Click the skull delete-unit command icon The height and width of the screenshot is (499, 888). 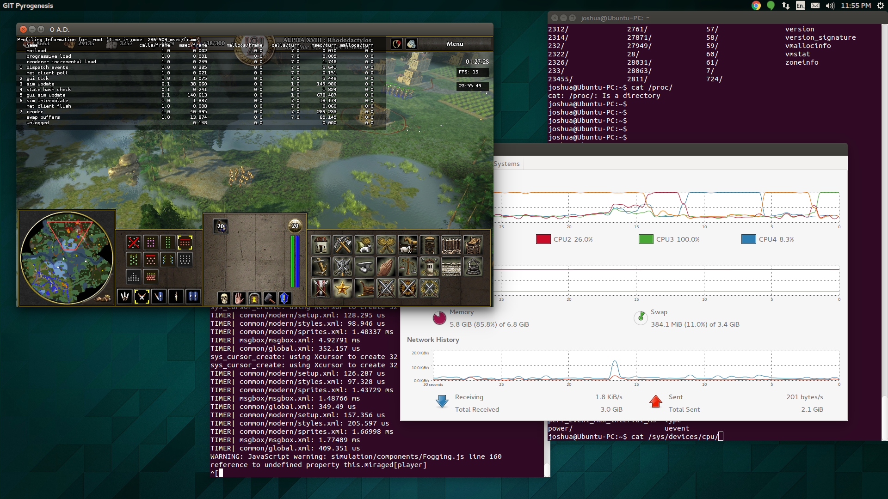coord(224,298)
